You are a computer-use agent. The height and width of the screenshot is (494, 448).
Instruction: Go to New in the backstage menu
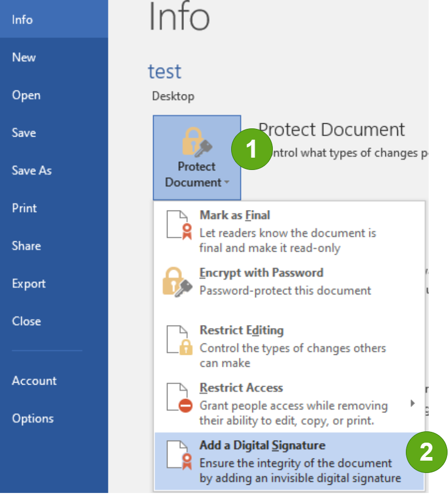click(x=24, y=57)
